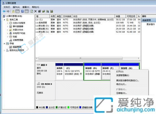156x114 pixels.
Task: Click the Up one level toolbar icon
Action: (13, 11)
